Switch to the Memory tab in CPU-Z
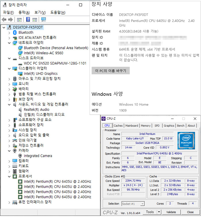Screen dimensions: 201x217 pos(146,126)
